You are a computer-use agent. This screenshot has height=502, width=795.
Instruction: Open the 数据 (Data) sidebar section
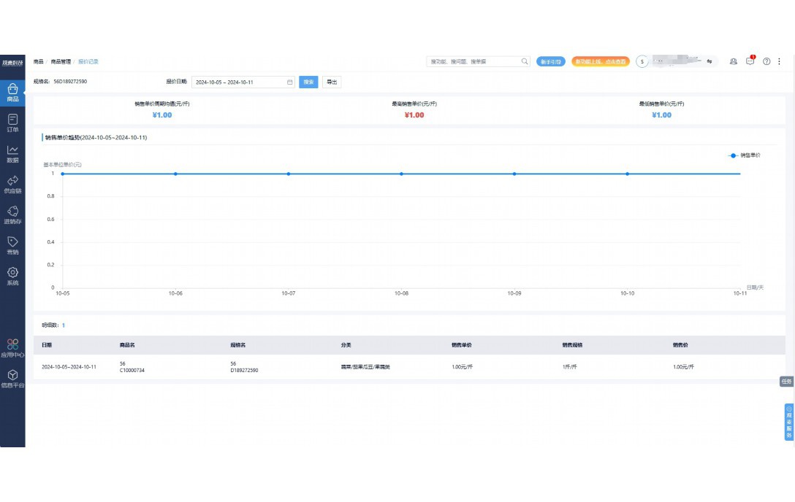point(12,153)
